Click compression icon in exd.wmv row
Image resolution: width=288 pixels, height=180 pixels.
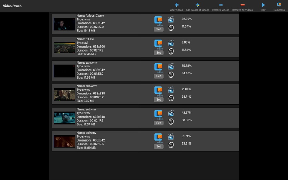click(158, 92)
